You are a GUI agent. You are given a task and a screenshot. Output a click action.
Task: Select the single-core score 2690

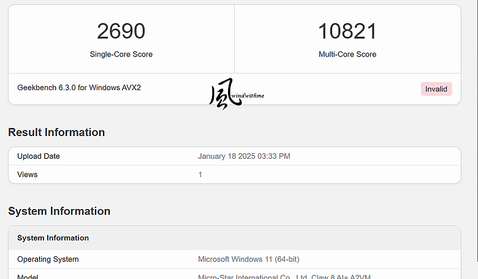coord(121,31)
